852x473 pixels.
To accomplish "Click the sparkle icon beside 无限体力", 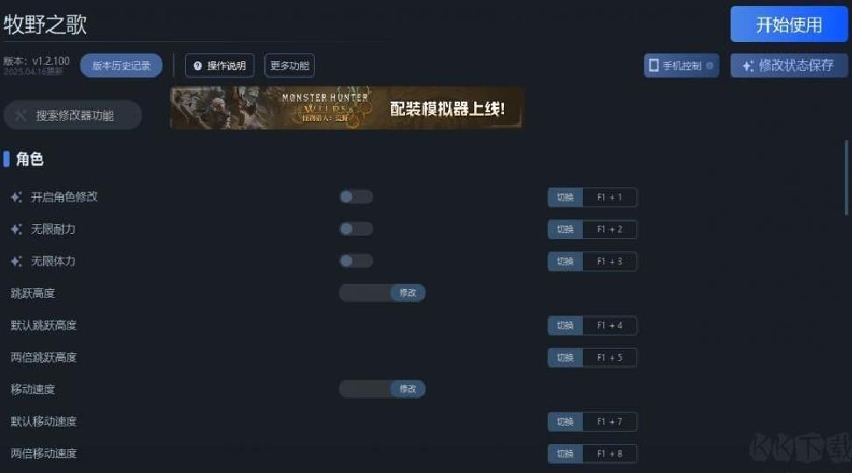I will pyautogui.click(x=17, y=261).
